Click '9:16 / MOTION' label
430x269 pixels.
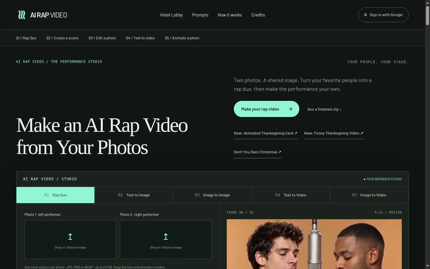click(x=388, y=213)
